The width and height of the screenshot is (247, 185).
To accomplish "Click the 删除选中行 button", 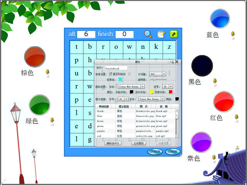I will pyautogui.click(x=113, y=143).
